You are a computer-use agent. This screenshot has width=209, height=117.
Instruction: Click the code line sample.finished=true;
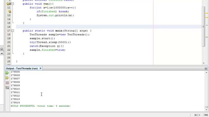pos(47,50)
